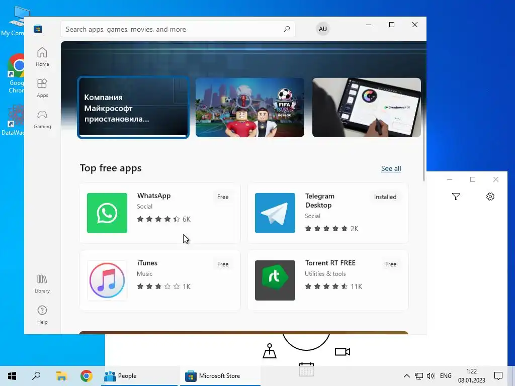Open the FIFA World Roblox banner
The image size is (515, 386).
point(249,108)
